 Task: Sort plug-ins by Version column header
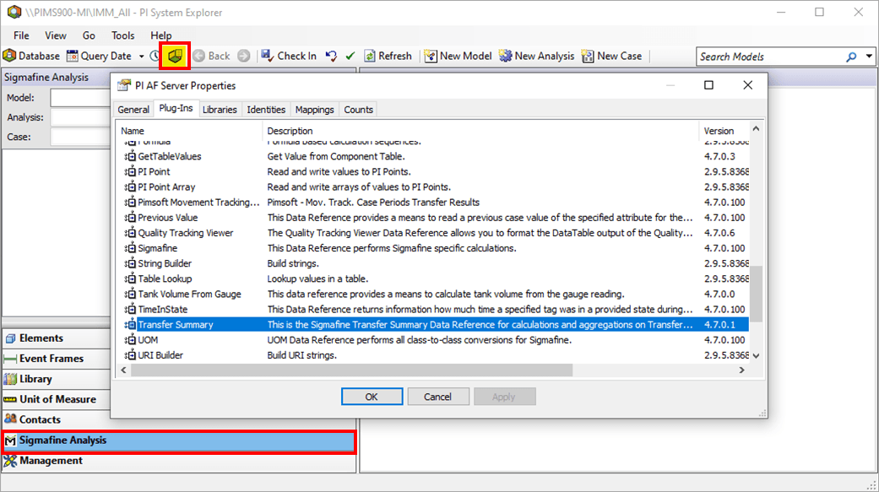point(719,131)
